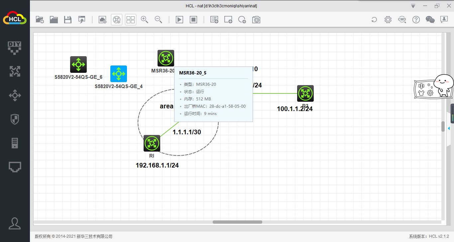
Task: Open the firewall device category
Action: [15, 119]
